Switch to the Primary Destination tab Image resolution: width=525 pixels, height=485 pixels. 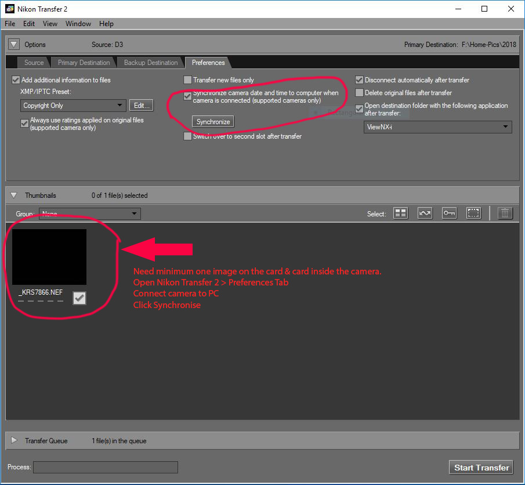pyautogui.click(x=84, y=63)
